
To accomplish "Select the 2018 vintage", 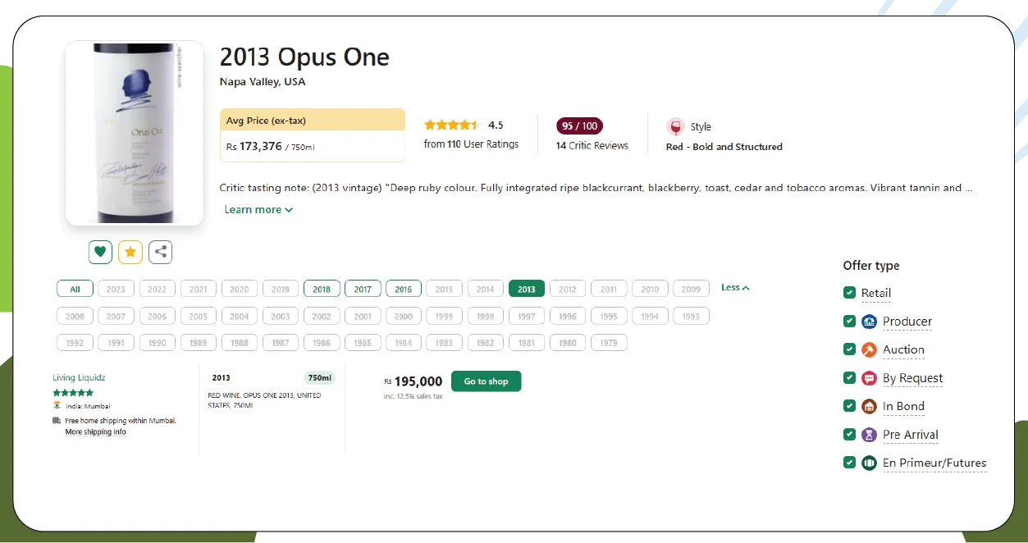I will (322, 289).
